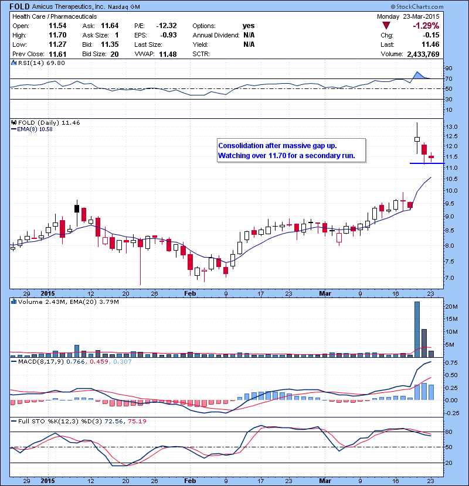Click the solid black candlestick near 9.5
Image resolution: width=469 pixels, height=486 pixels.
[x=77, y=208]
